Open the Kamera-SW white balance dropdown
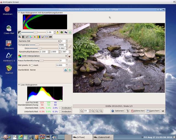 coord(39,41)
